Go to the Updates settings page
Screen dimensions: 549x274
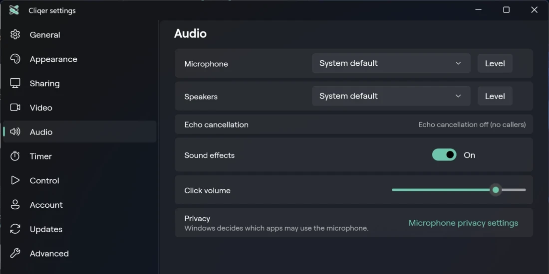pos(80,229)
